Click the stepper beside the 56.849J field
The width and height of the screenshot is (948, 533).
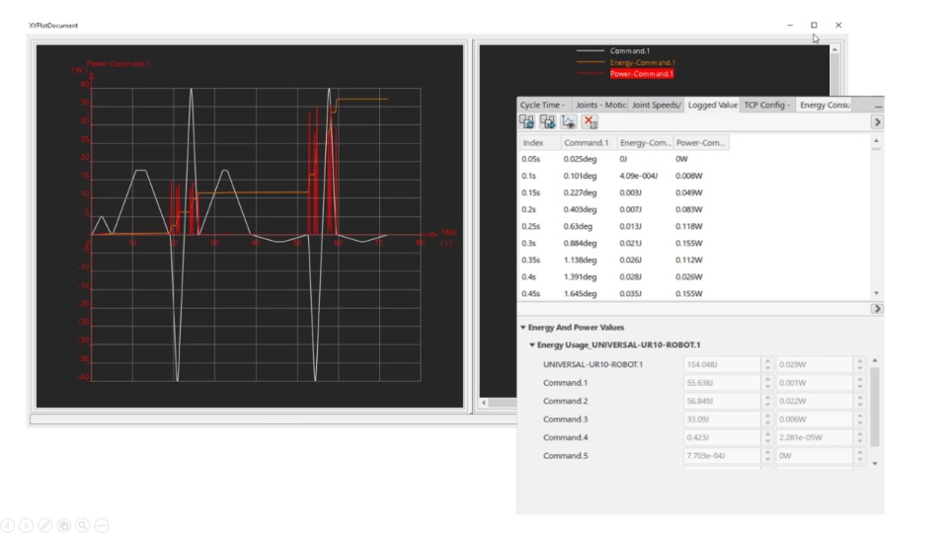[x=767, y=401]
